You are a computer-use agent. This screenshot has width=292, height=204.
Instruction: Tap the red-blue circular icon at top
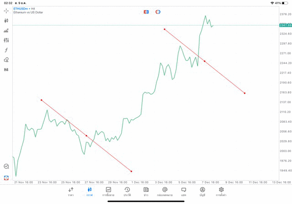point(158,12)
